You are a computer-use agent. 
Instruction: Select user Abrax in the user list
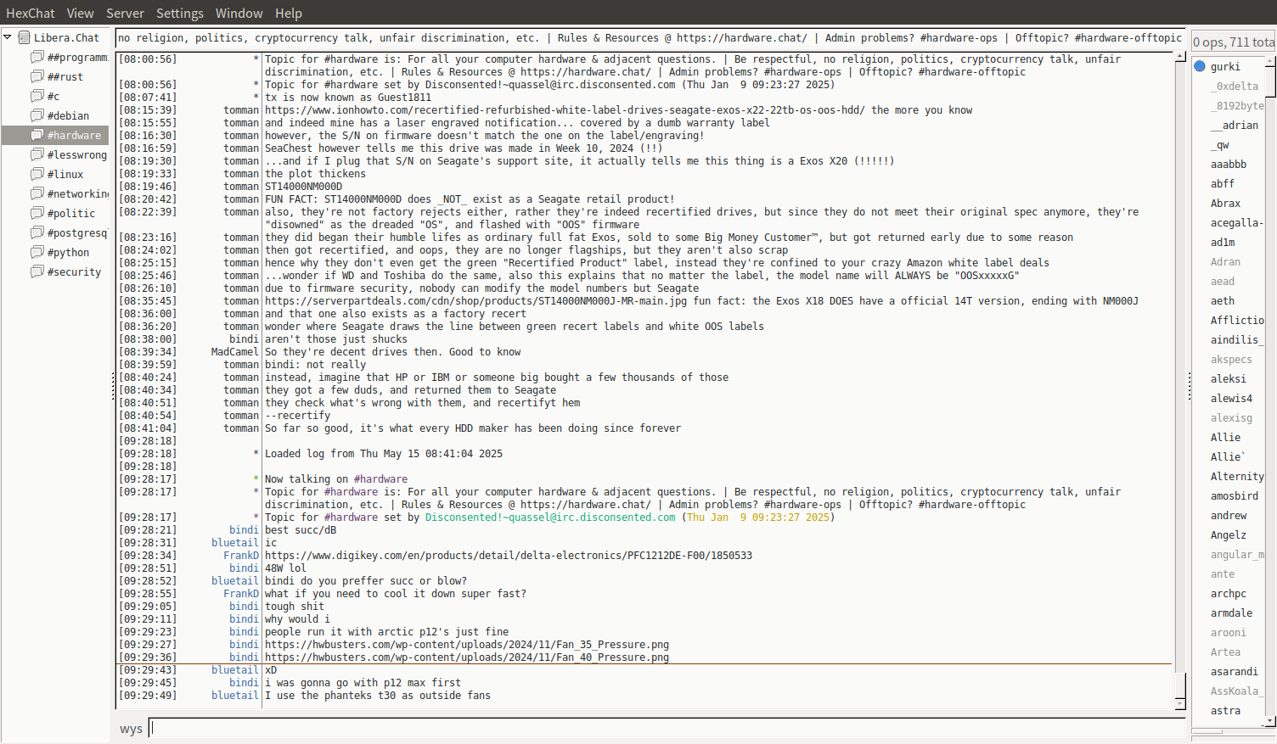1225,203
